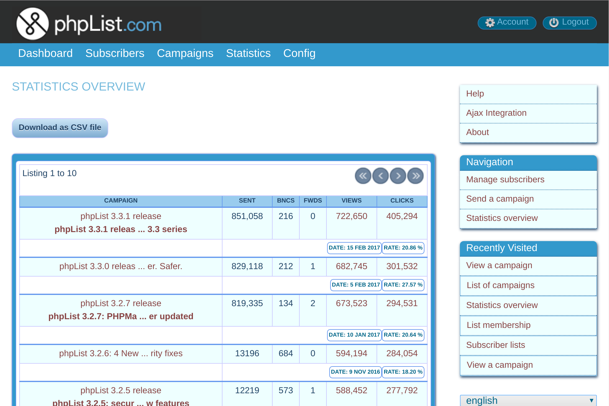
Task: Open Help in the sidebar
Action: [x=528, y=94]
